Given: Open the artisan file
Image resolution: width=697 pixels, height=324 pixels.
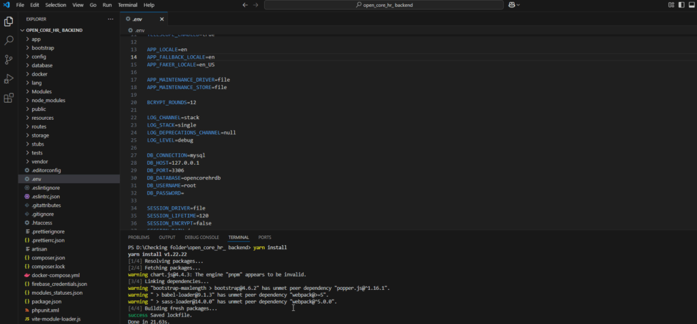Looking at the screenshot, I should [x=69, y=249].
